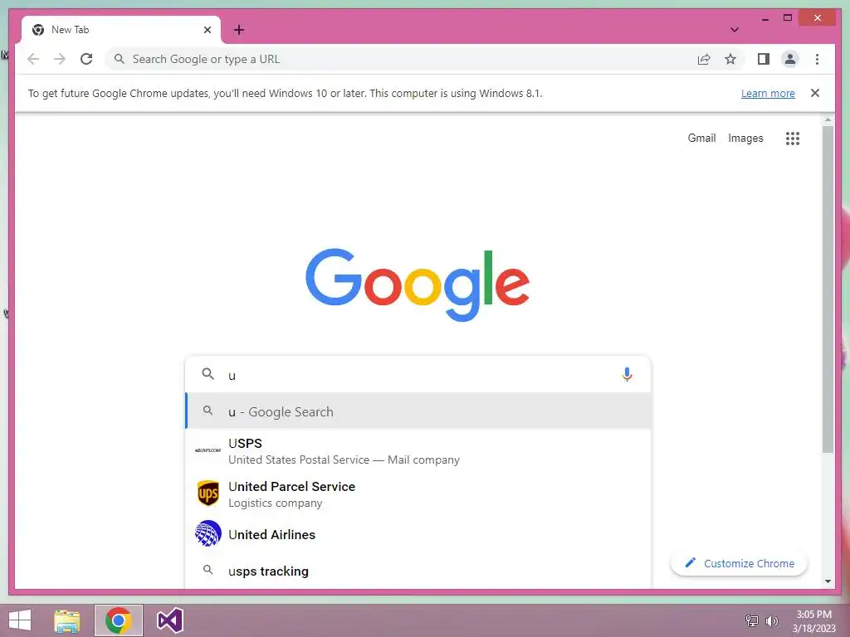Viewport: 850px width, 637px height.
Task: Select the USPS suggestion
Action: pos(418,450)
